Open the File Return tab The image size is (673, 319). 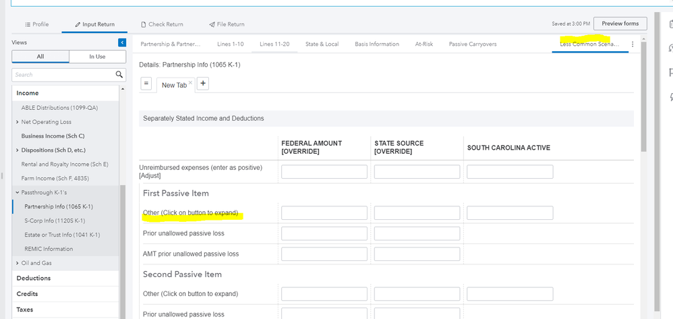click(x=227, y=24)
